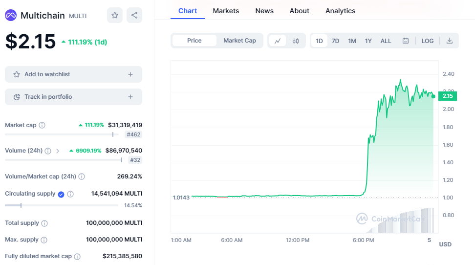
Task: Click the circulating supply progress bar
Action: 61,205
